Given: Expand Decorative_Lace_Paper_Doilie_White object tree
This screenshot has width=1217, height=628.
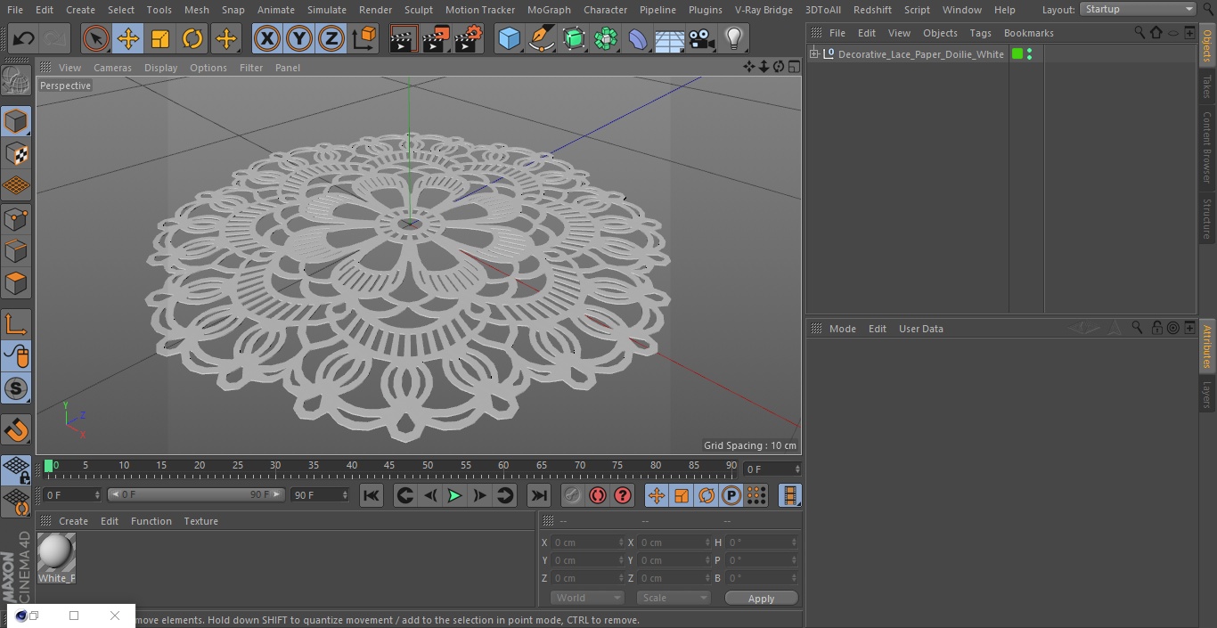Looking at the screenshot, I should [813, 54].
